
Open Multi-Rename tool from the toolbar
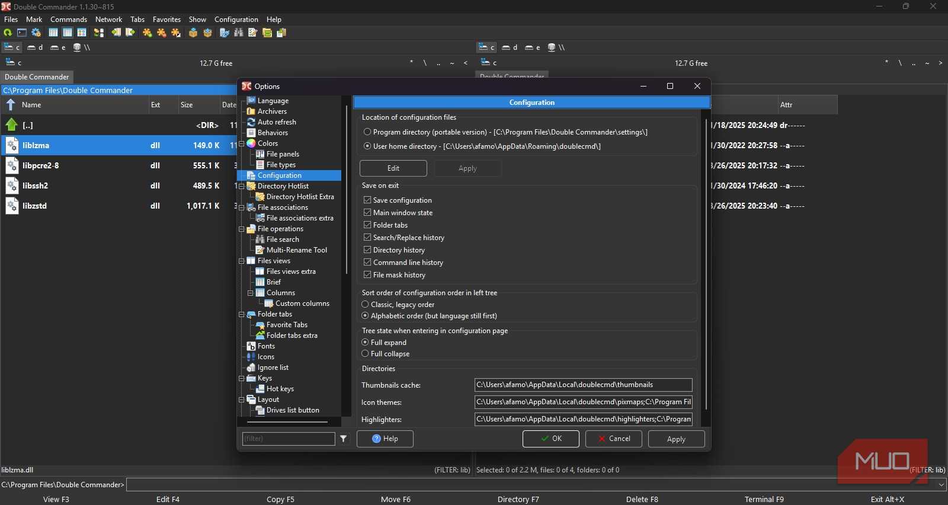coord(253,33)
